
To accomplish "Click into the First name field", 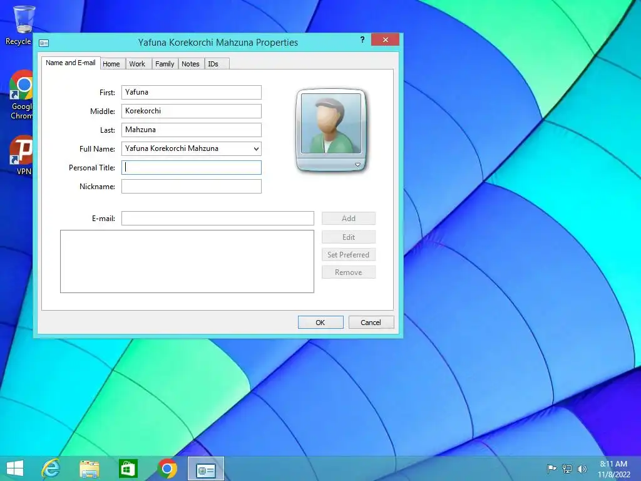I will [x=192, y=93].
